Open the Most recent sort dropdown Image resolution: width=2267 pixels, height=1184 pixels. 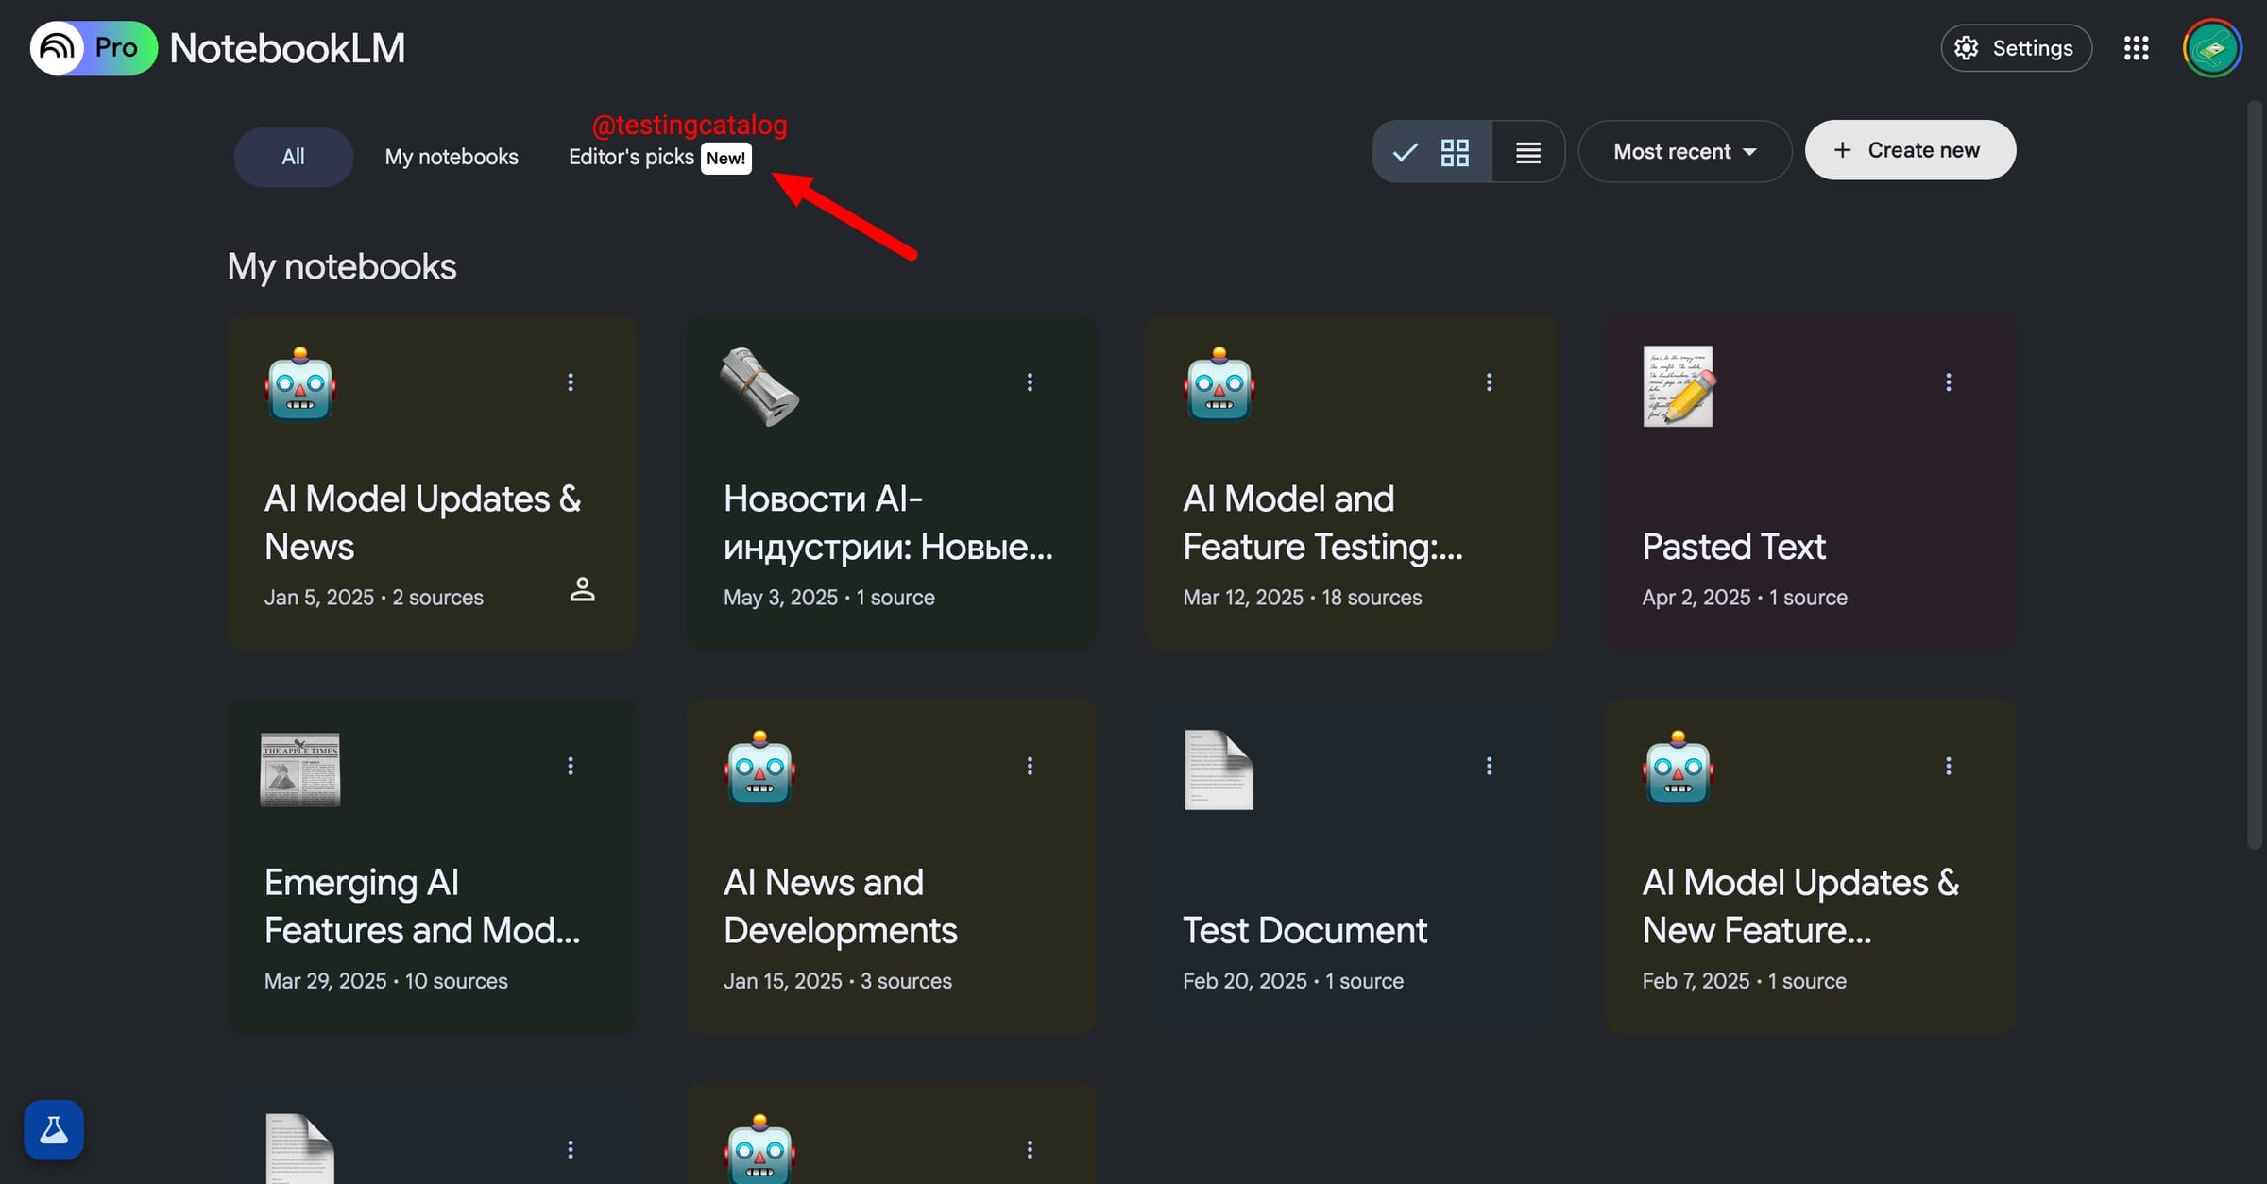click(1685, 151)
